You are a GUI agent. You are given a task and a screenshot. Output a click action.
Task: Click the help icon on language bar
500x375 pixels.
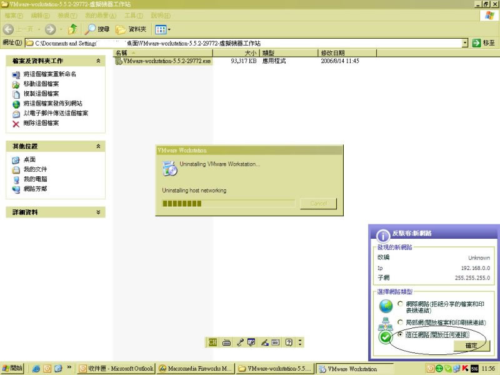pyautogui.click(x=289, y=342)
